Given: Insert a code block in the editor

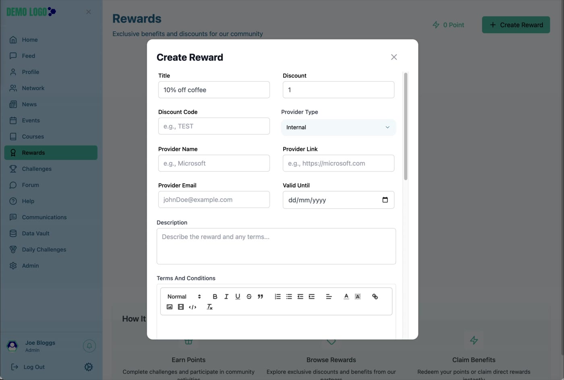Looking at the screenshot, I should point(193,307).
